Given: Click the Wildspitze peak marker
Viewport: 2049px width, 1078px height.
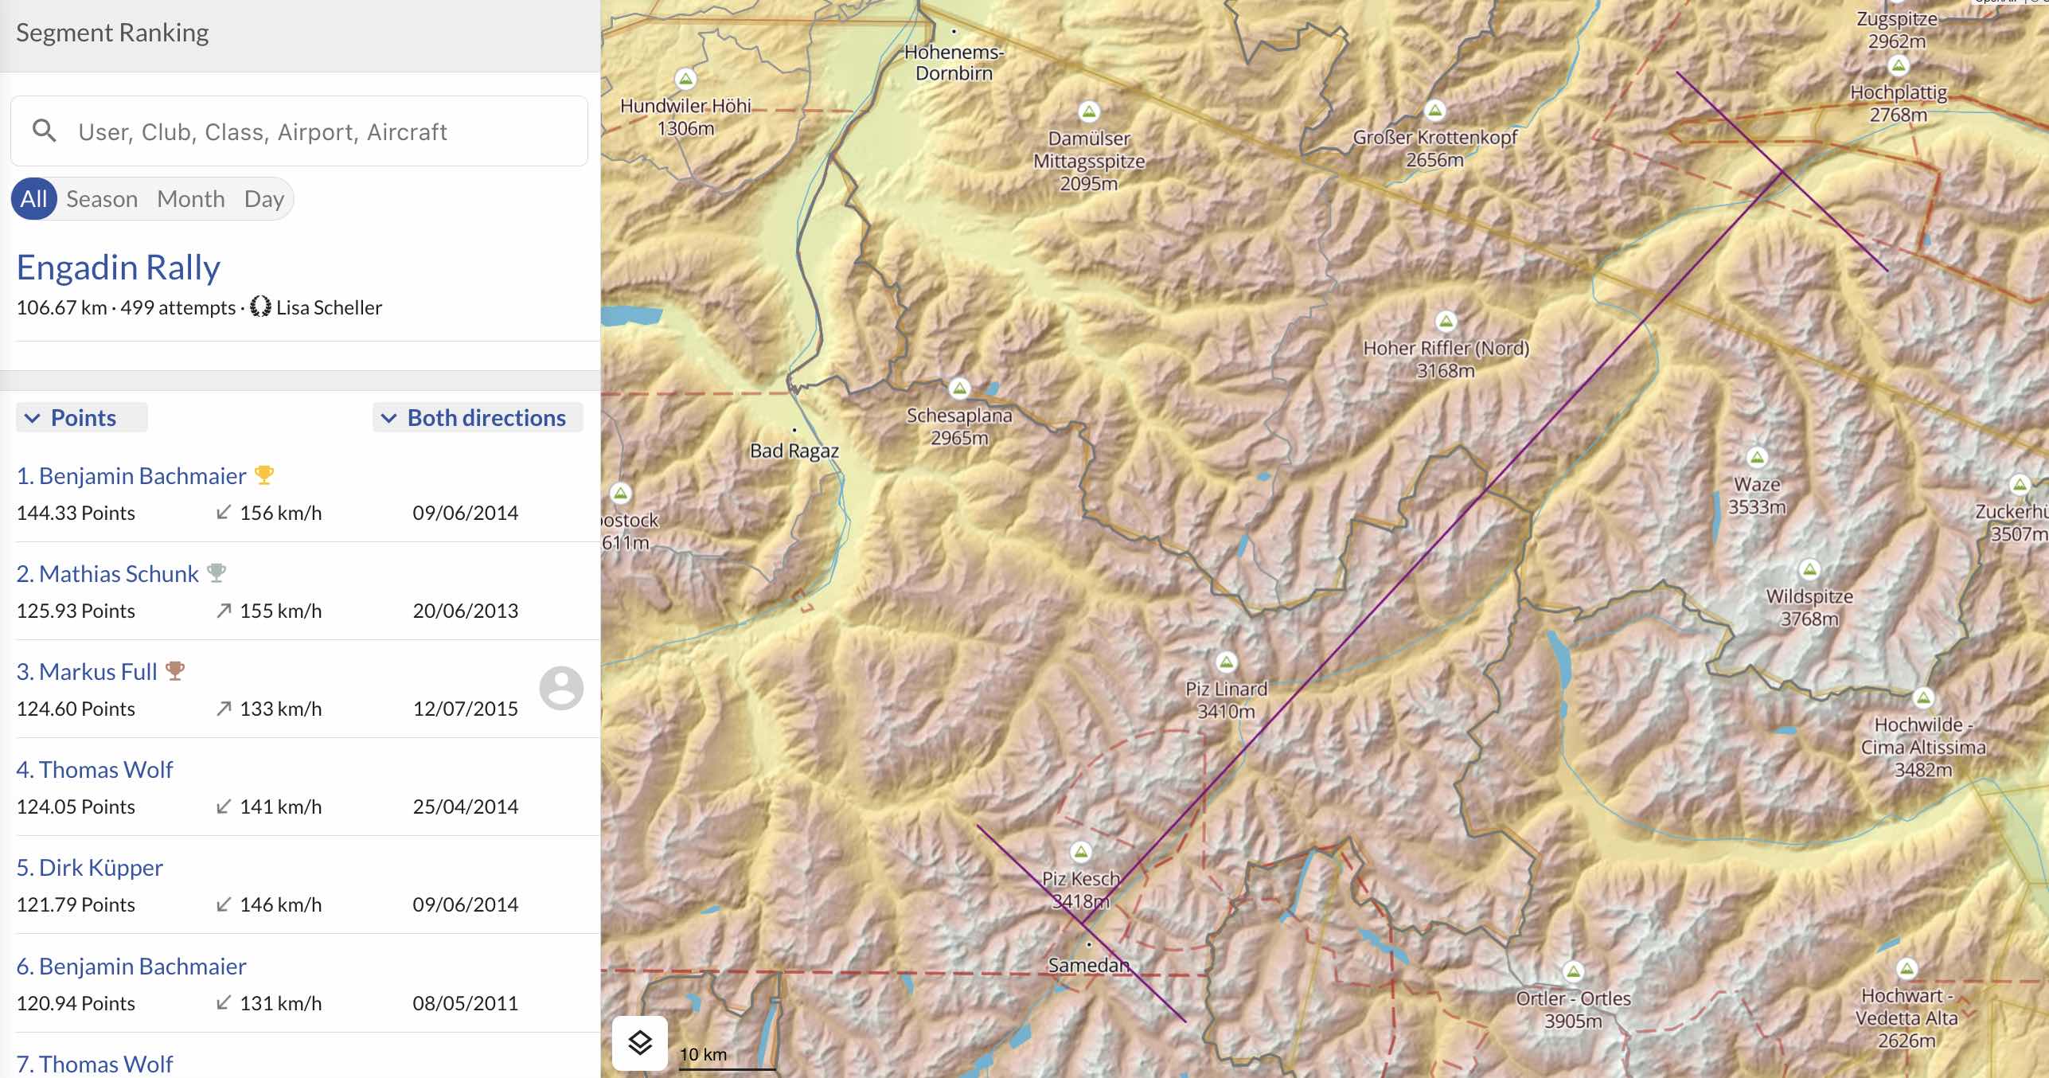Looking at the screenshot, I should pos(1809,569).
